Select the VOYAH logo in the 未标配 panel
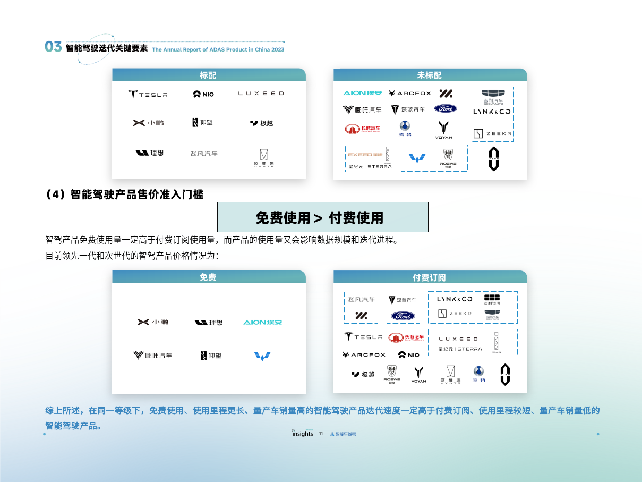The width and height of the screenshot is (642, 482). pyautogui.click(x=444, y=130)
